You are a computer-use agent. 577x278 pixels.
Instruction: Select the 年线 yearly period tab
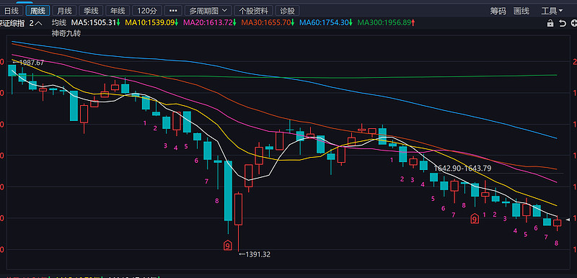118,11
